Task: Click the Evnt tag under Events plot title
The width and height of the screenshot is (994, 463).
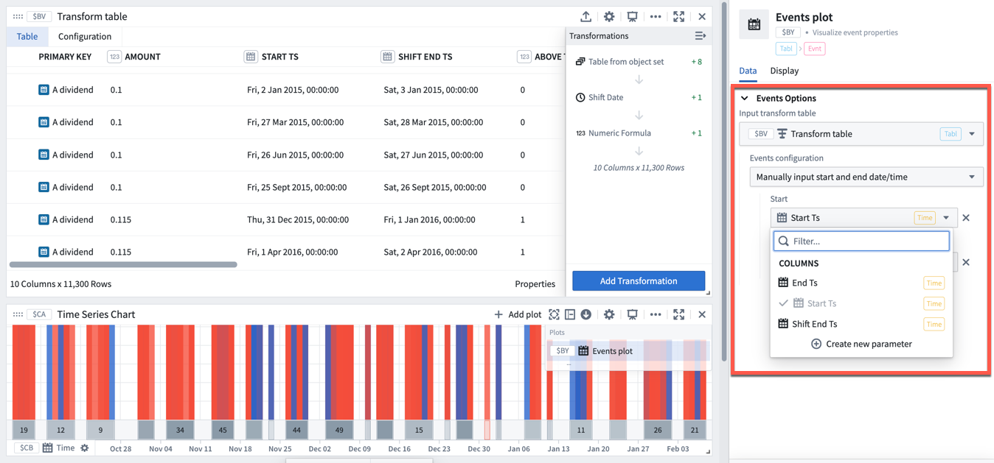Action: click(x=815, y=49)
